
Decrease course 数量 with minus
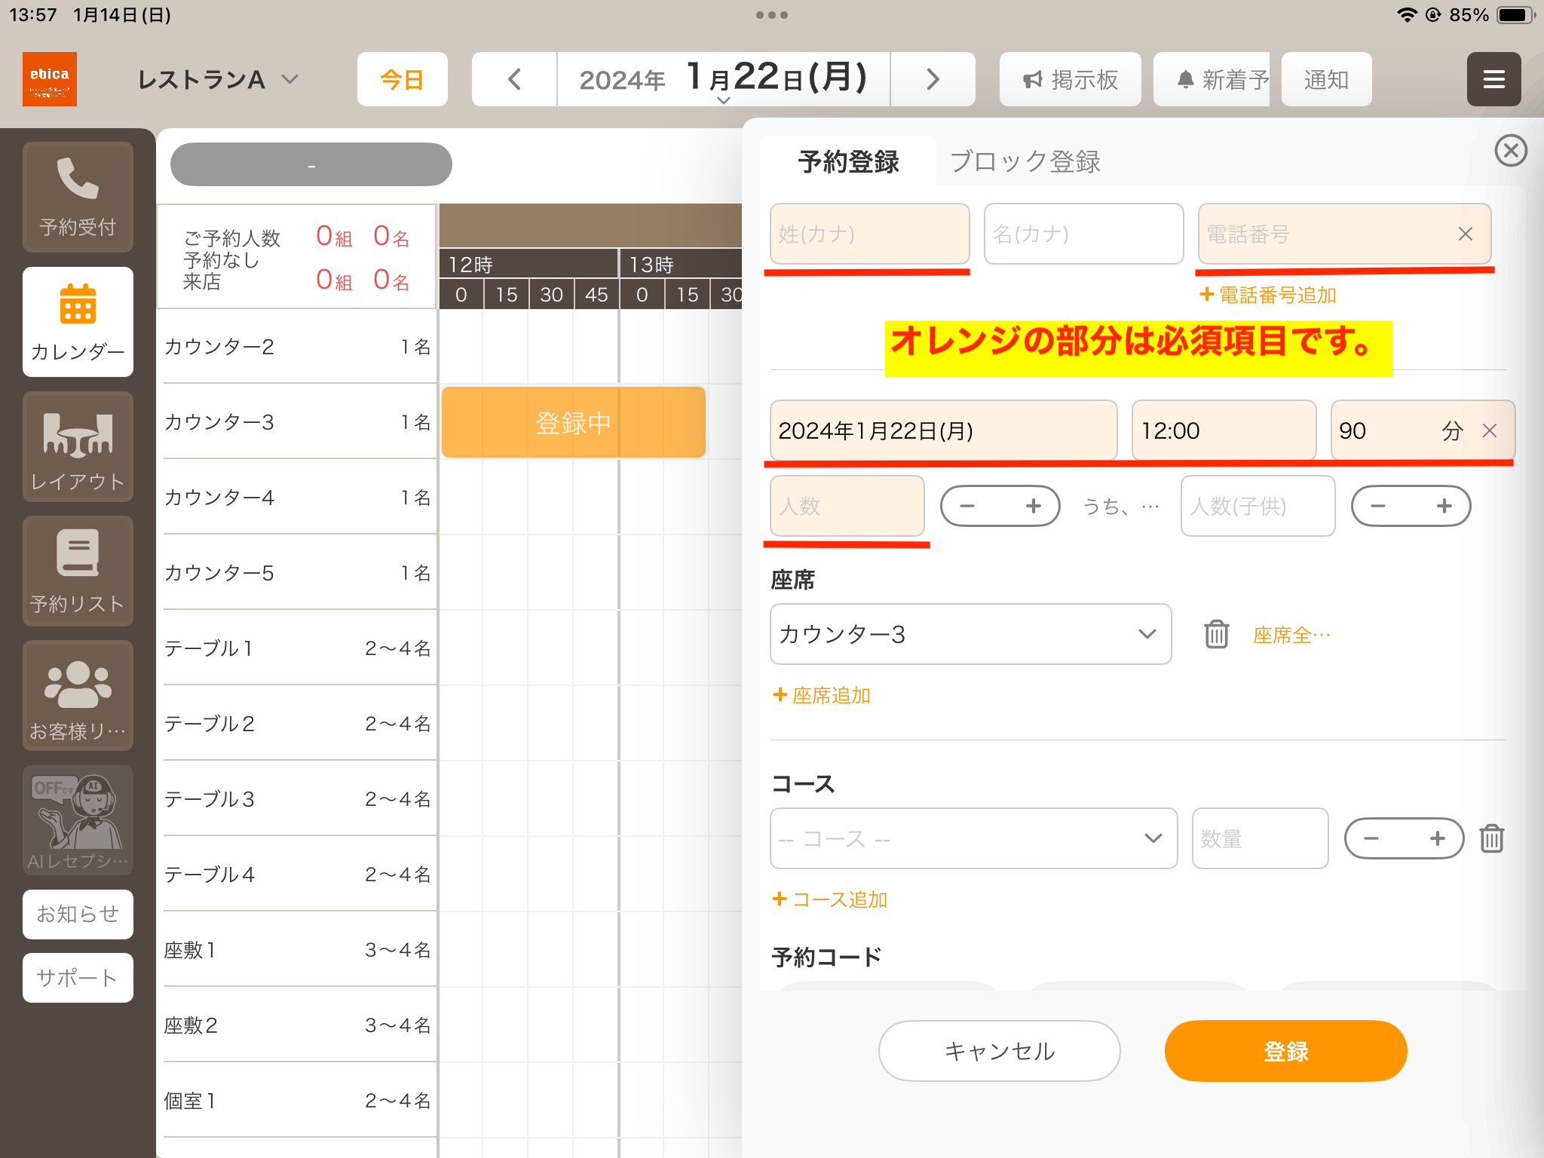tap(1371, 838)
